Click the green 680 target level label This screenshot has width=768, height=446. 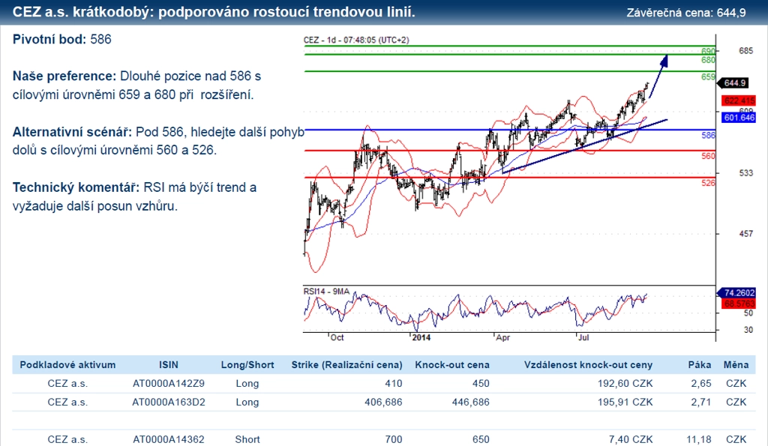click(708, 60)
